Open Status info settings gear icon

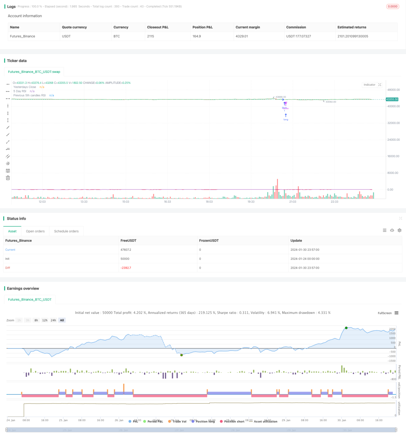[x=399, y=230]
